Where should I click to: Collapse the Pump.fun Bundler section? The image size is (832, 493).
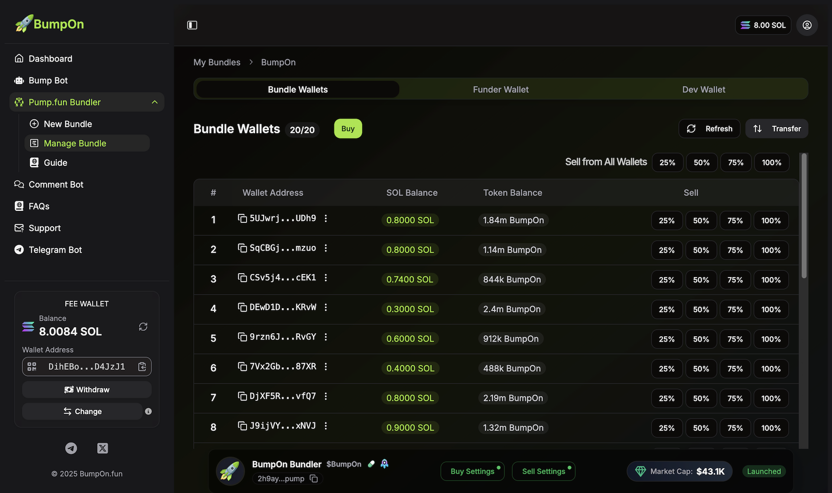155,102
